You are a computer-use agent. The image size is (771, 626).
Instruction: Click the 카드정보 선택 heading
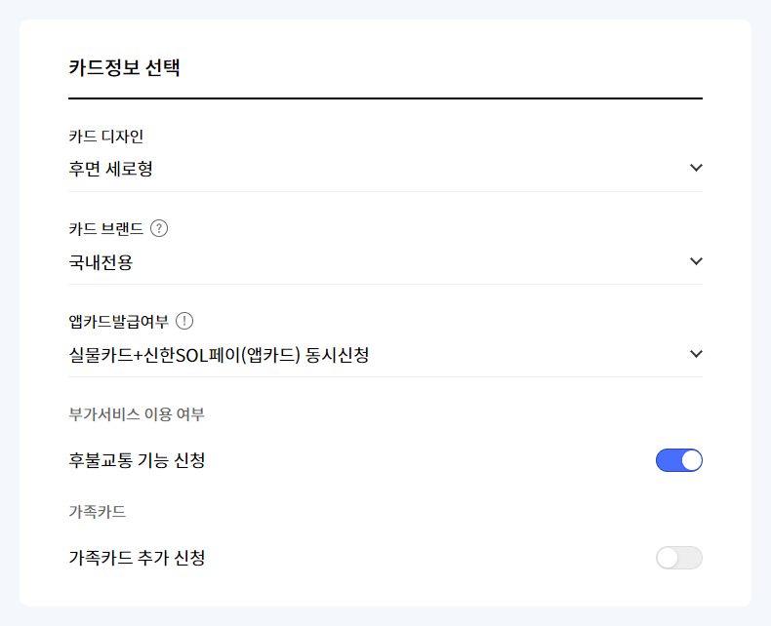point(124,67)
